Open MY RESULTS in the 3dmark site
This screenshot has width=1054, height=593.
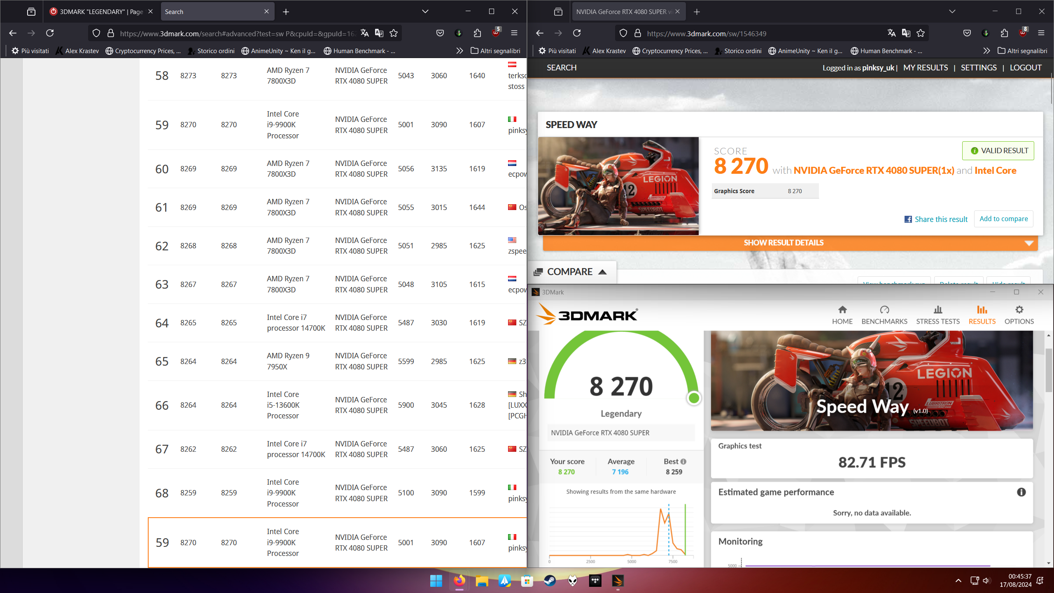point(926,68)
